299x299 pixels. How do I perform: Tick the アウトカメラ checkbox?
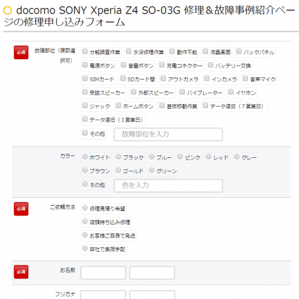point(163,78)
